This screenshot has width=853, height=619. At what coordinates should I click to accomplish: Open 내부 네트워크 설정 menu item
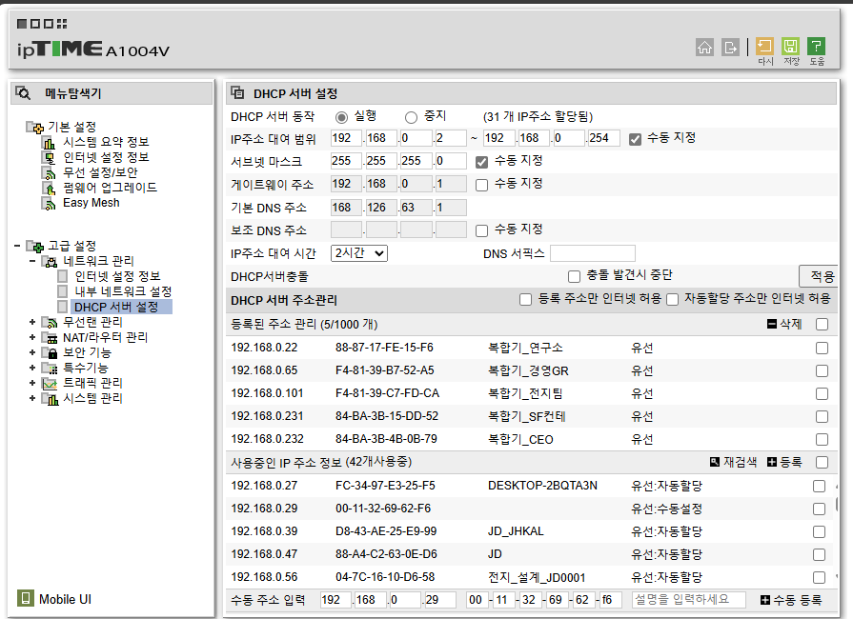(x=123, y=291)
